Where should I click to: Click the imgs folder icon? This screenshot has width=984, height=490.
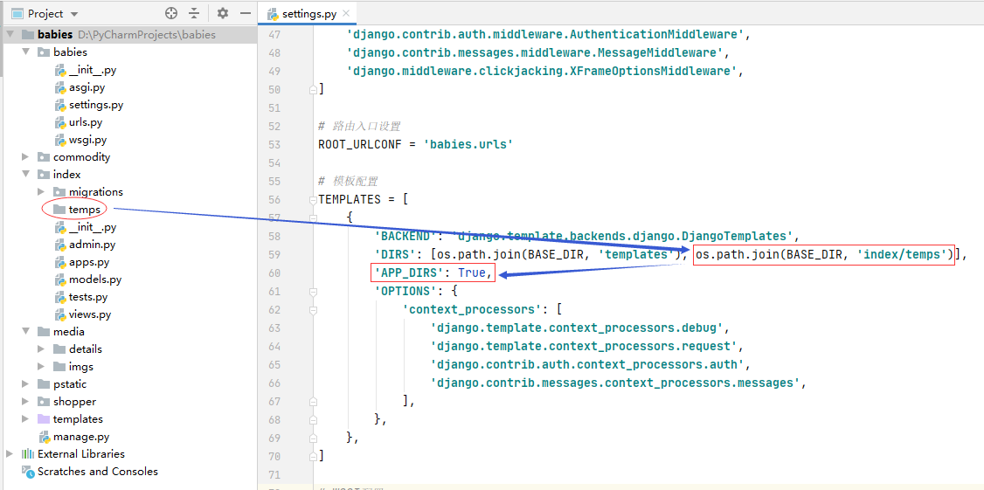coord(59,366)
